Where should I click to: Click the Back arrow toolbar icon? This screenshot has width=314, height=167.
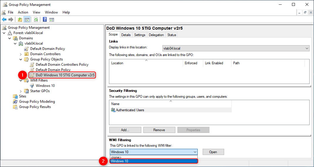tap(4, 20)
